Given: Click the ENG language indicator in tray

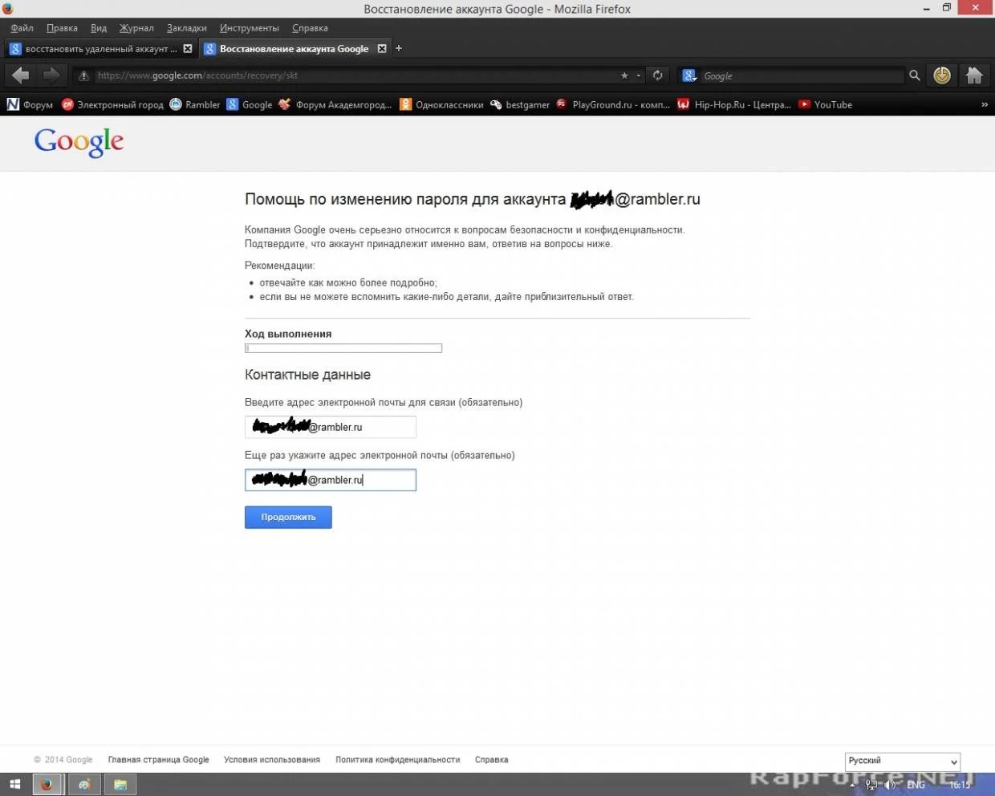Looking at the screenshot, I should click(916, 785).
